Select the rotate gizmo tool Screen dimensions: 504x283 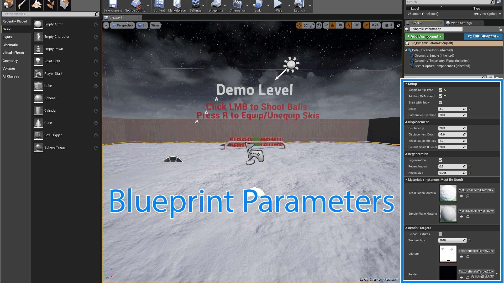pos(306,25)
